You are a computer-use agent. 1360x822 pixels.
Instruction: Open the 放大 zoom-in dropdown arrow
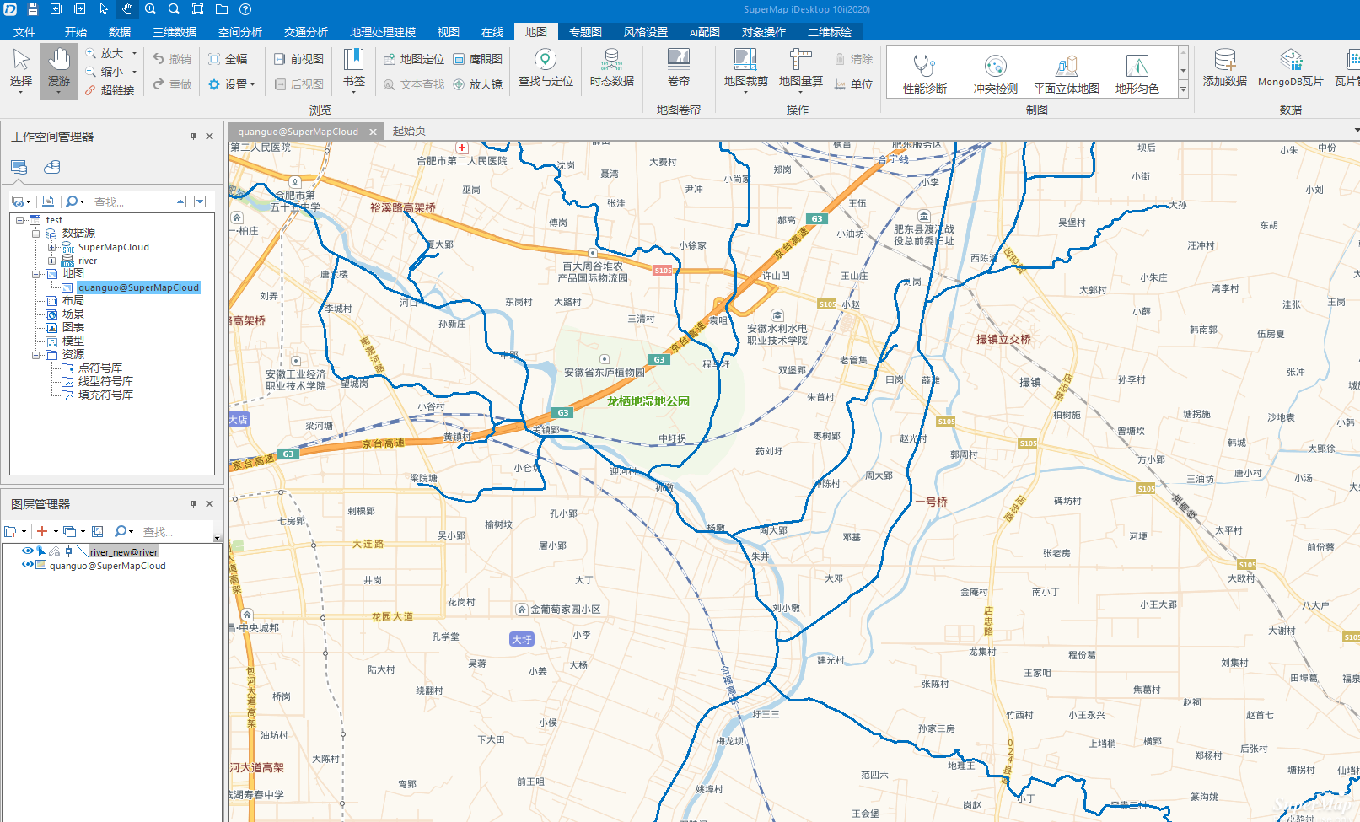135,53
